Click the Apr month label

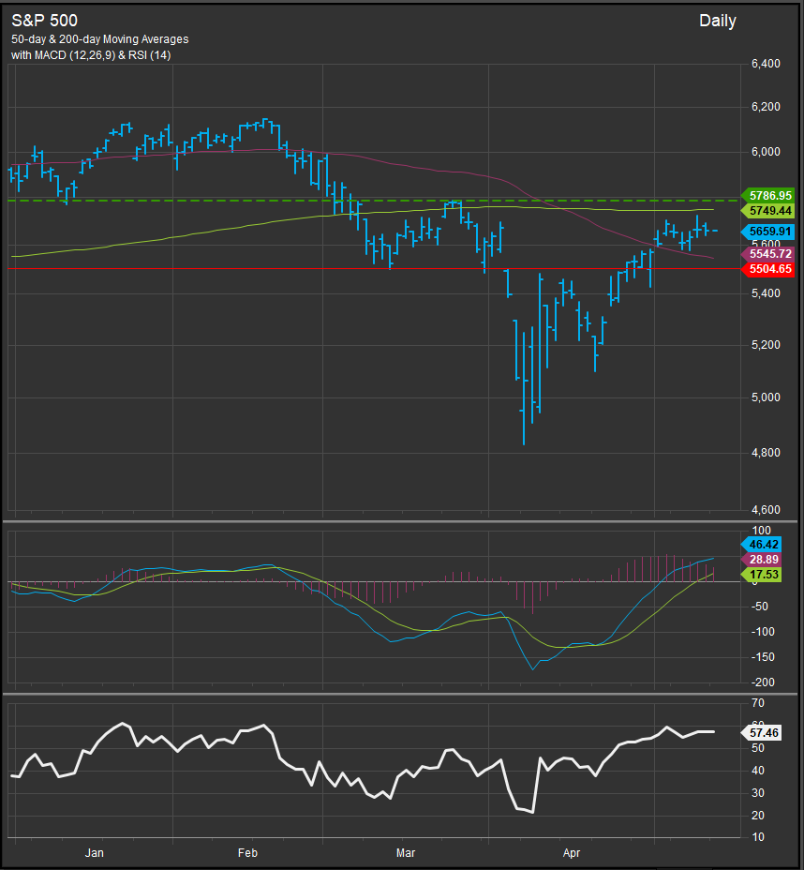pos(572,853)
